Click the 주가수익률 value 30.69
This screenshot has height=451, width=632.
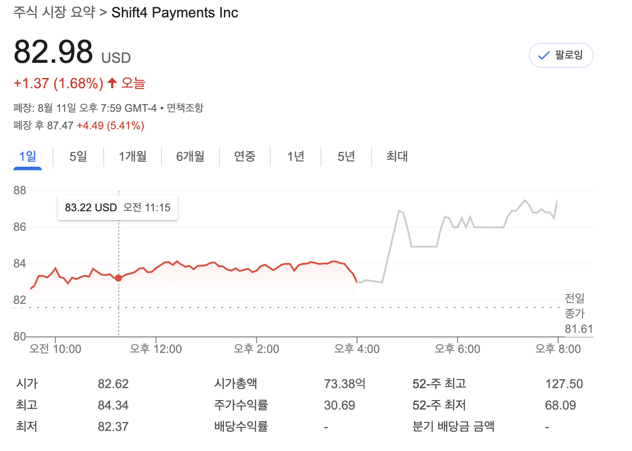coord(340,405)
